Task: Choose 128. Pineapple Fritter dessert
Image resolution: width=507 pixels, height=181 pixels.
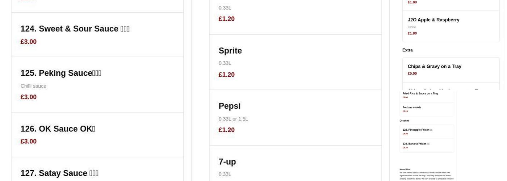Action: coord(417,130)
